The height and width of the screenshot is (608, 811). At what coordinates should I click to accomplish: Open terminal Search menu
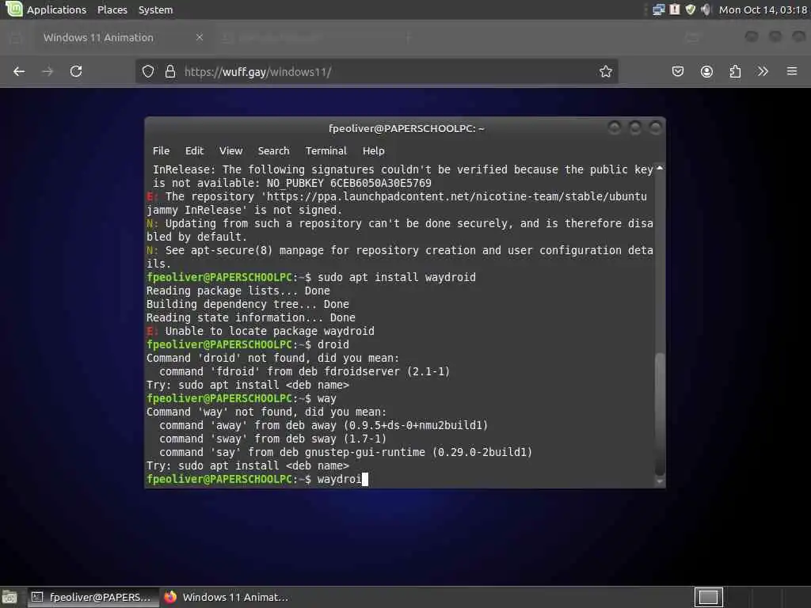click(x=273, y=151)
